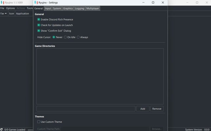Open the Multiplayer tab
The width and height of the screenshot is (211, 131).
[x=93, y=8]
